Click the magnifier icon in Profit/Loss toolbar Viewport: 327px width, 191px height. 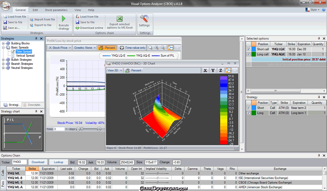click(150, 48)
